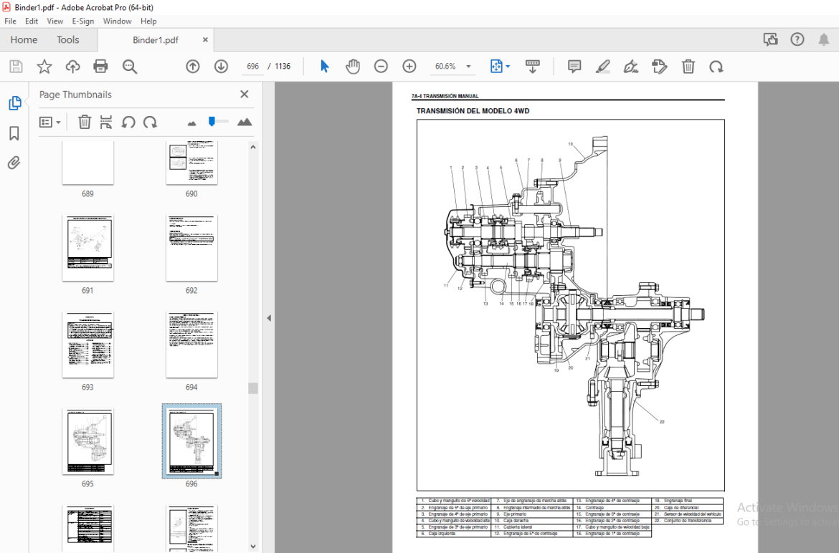The height and width of the screenshot is (553, 839).
Task: Zoom out with the minus icon
Action: point(381,66)
